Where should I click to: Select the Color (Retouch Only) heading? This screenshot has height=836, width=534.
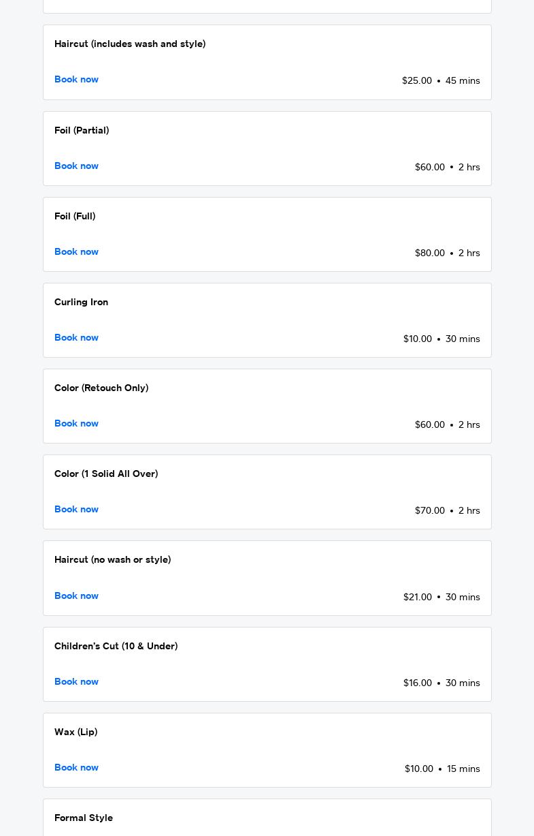coord(101,388)
